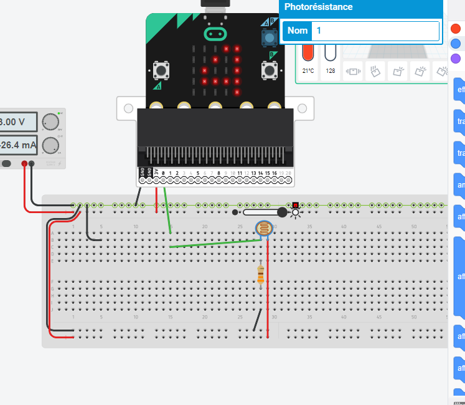
Task: Trigger the second gesture icon after shake
Action: click(375, 71)
